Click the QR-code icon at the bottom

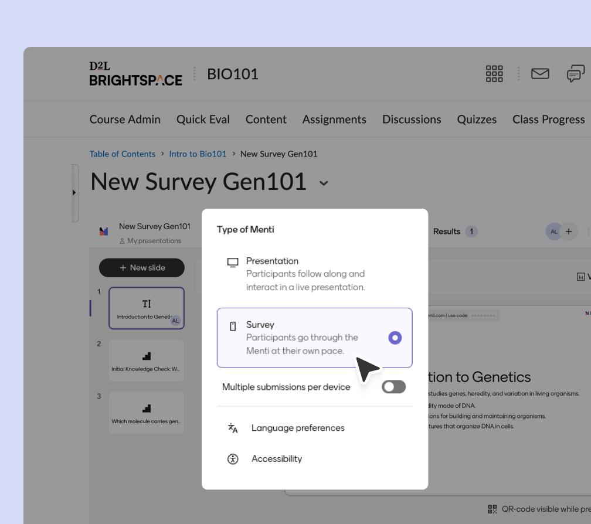point(492,509)
